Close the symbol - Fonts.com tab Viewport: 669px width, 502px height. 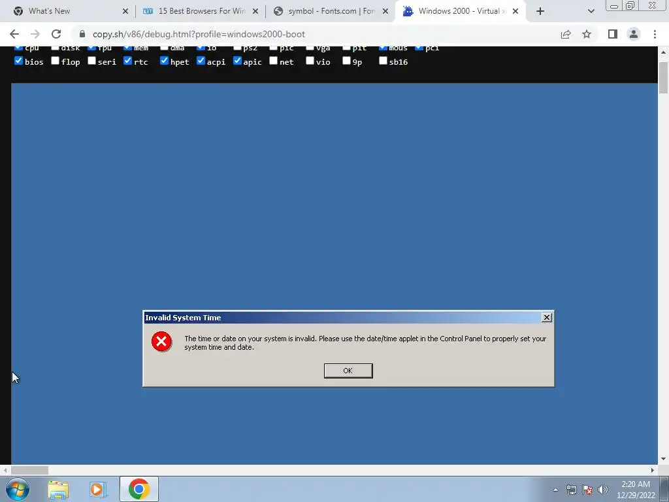coord(385,12)
